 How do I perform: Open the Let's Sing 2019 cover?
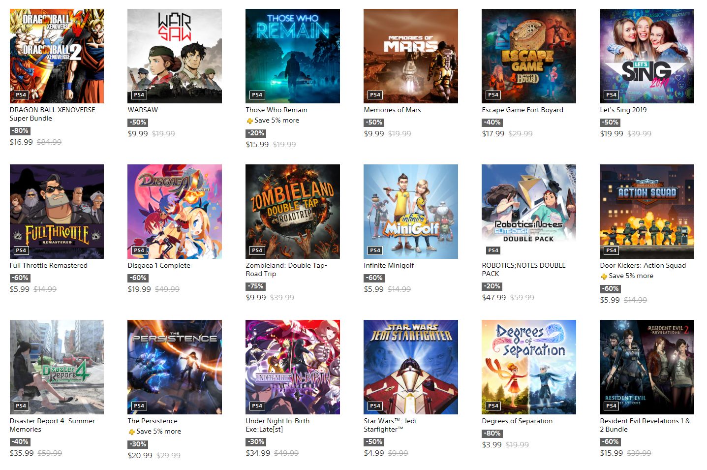647,56
